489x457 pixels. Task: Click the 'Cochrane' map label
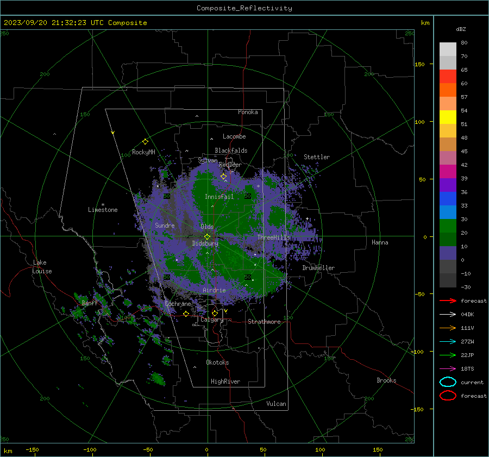pyautogui.click(x=178, y=304)
